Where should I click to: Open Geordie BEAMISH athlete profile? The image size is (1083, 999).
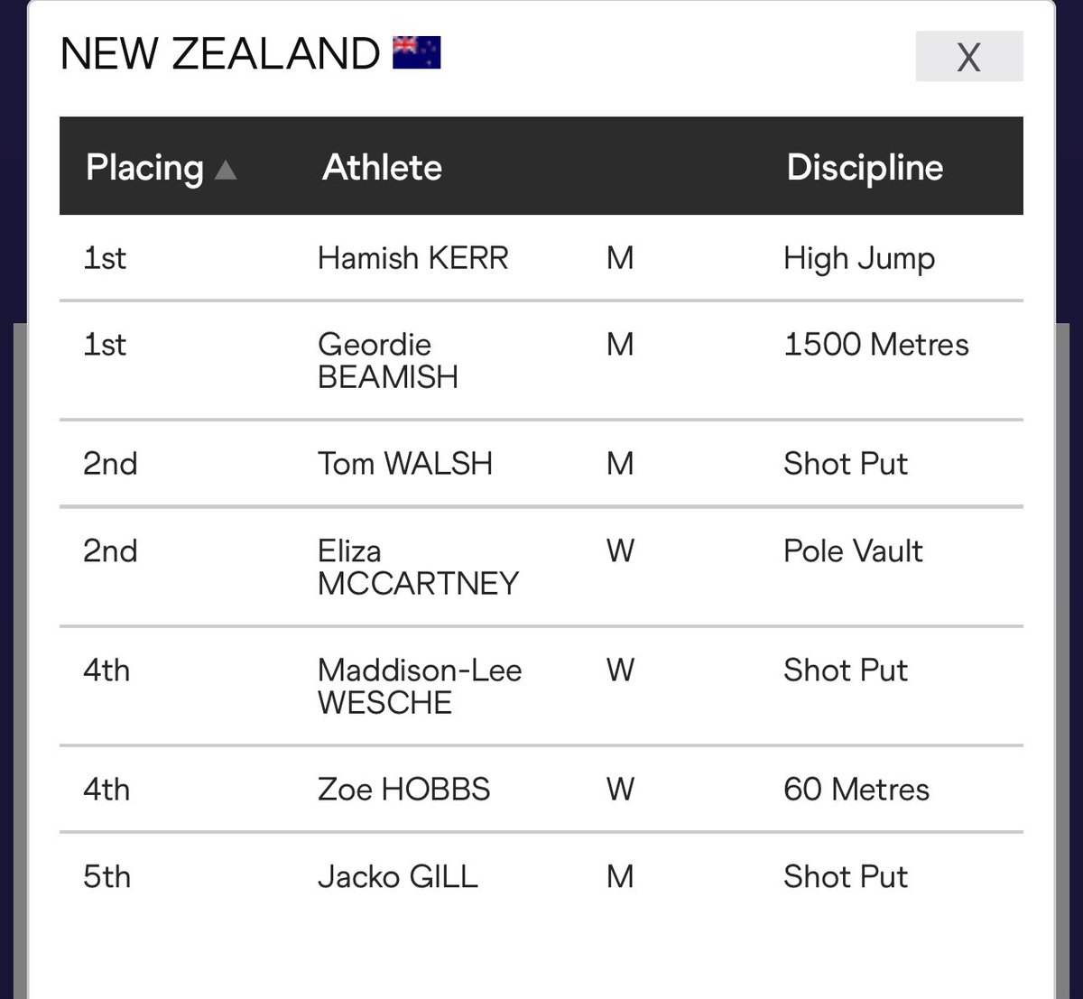[388, 360]
